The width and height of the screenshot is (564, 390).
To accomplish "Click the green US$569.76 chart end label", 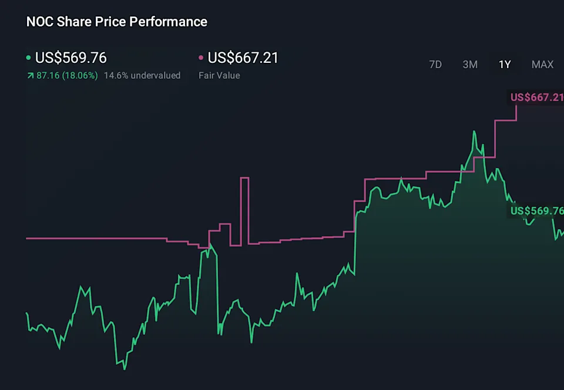I will click(x=536, y=211).
